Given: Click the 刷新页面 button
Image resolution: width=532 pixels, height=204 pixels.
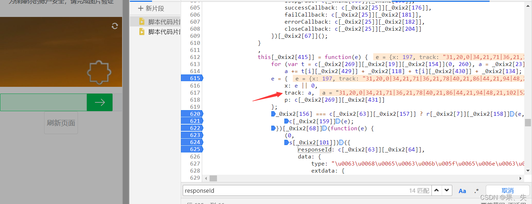Looking at the screenshot, I should [x=61, y=123].
